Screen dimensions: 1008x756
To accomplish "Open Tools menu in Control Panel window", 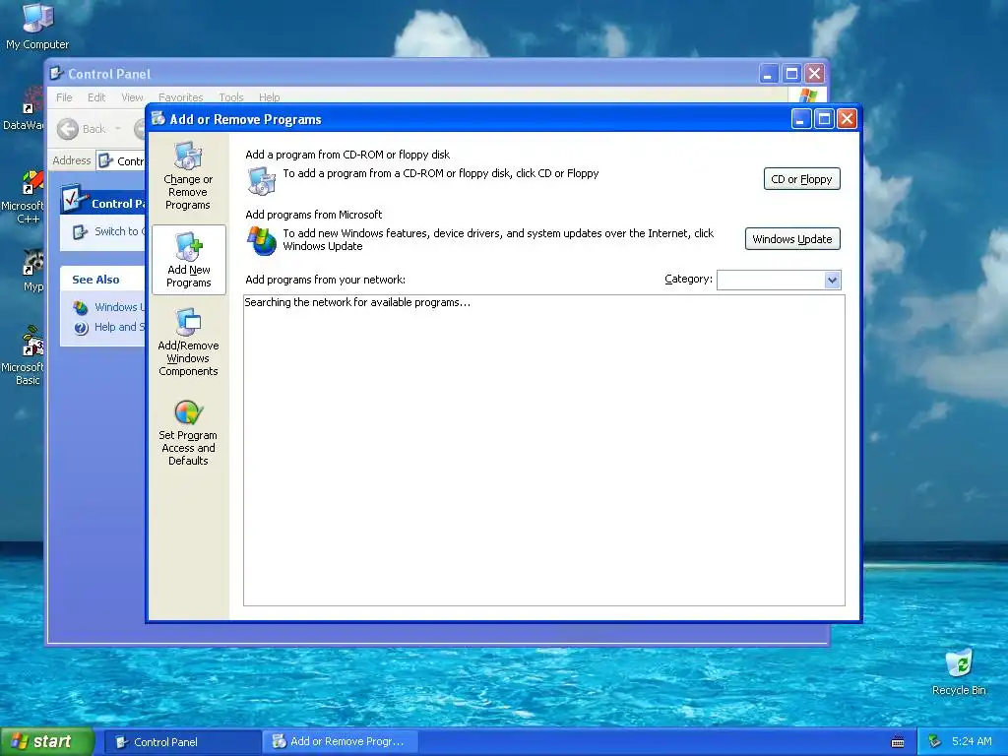I will 230,97.
